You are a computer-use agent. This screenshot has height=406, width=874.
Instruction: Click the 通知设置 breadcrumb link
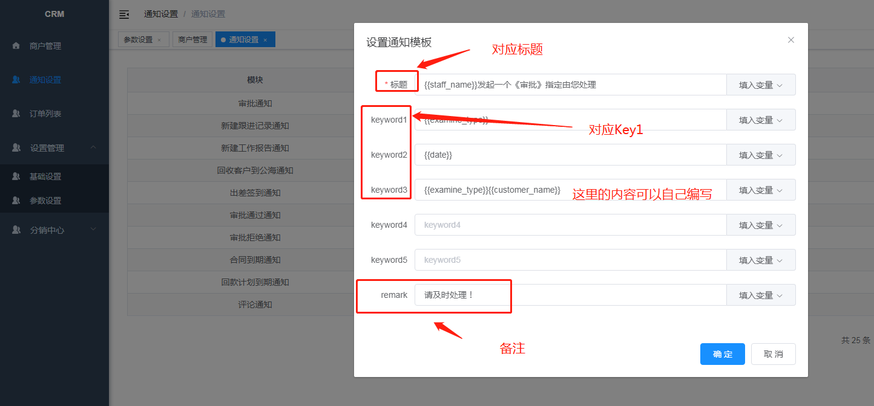tap(209, 14)
